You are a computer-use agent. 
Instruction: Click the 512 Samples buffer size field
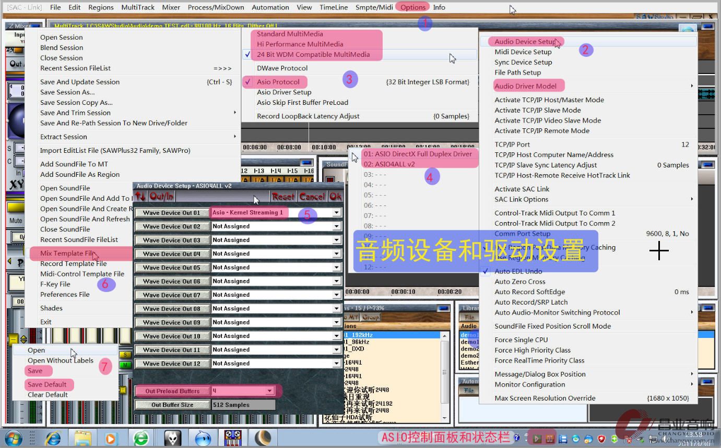(243, 405)
